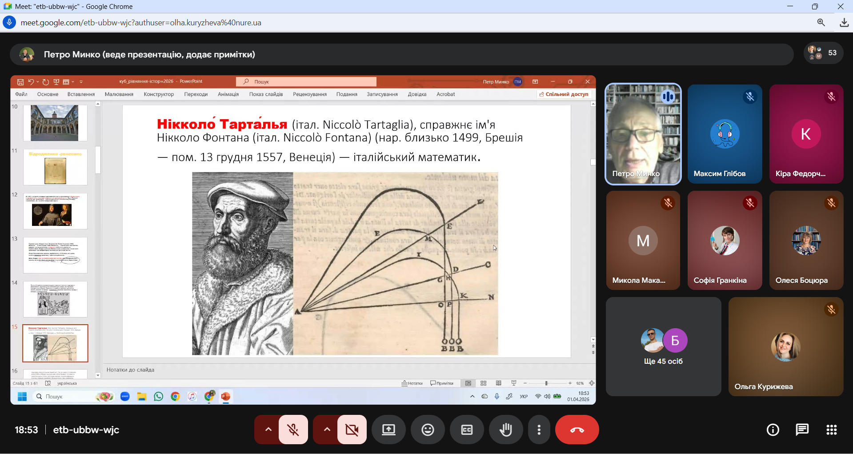This screenshot has width=853, height=454.
Task: Show the participant list with 53 people
Action: click(x=823, y=53)
